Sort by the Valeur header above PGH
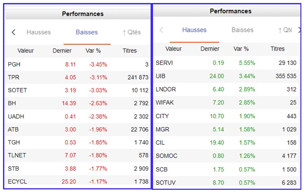 26,51
